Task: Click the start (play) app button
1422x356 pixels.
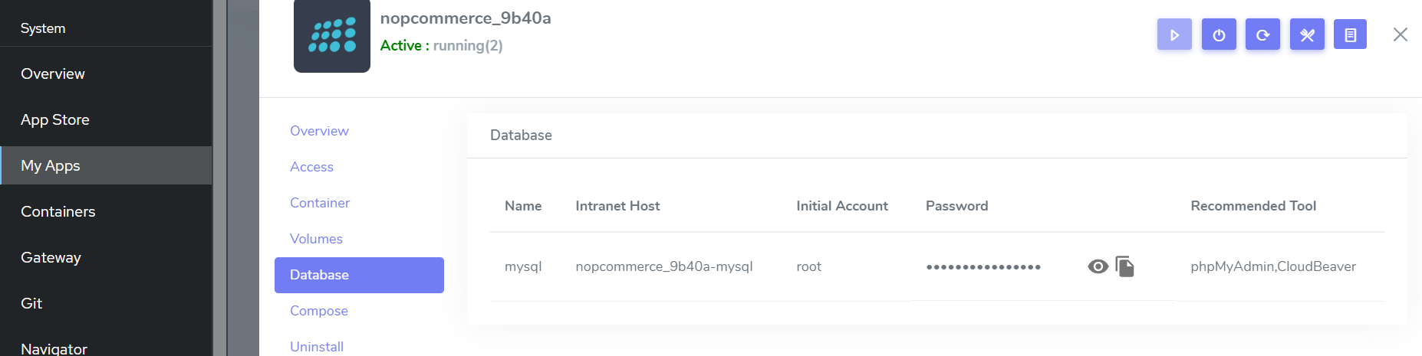Action: click(x=1174, y=34)
